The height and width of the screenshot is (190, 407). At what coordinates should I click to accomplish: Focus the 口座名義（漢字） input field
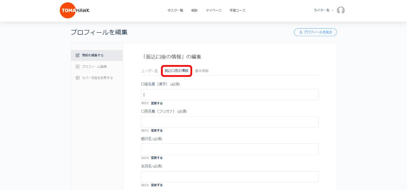pos(230,95)
